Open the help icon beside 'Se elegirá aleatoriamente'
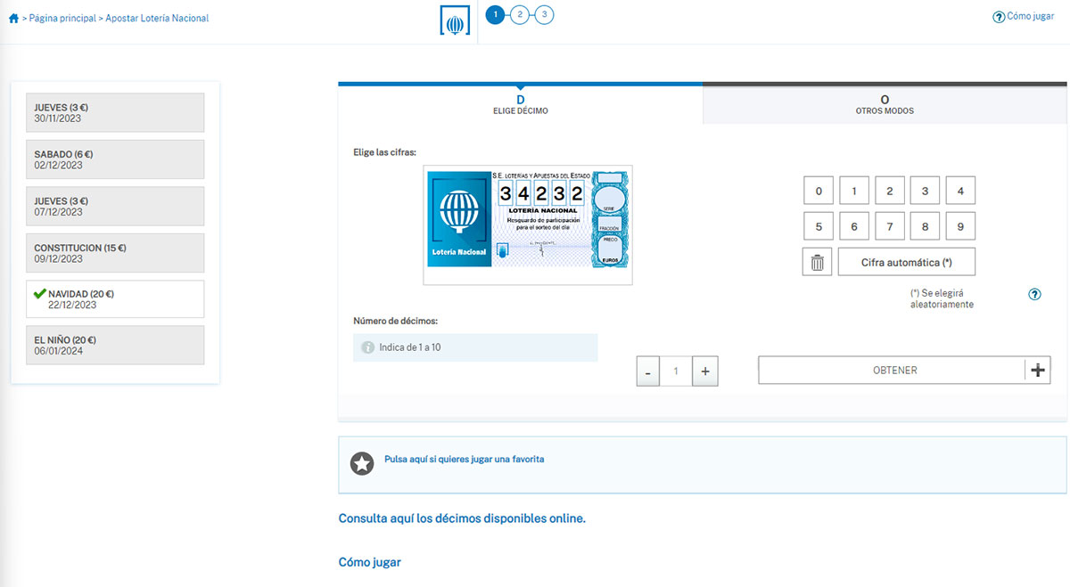 pyautogui.click(x=1034, y=294)
